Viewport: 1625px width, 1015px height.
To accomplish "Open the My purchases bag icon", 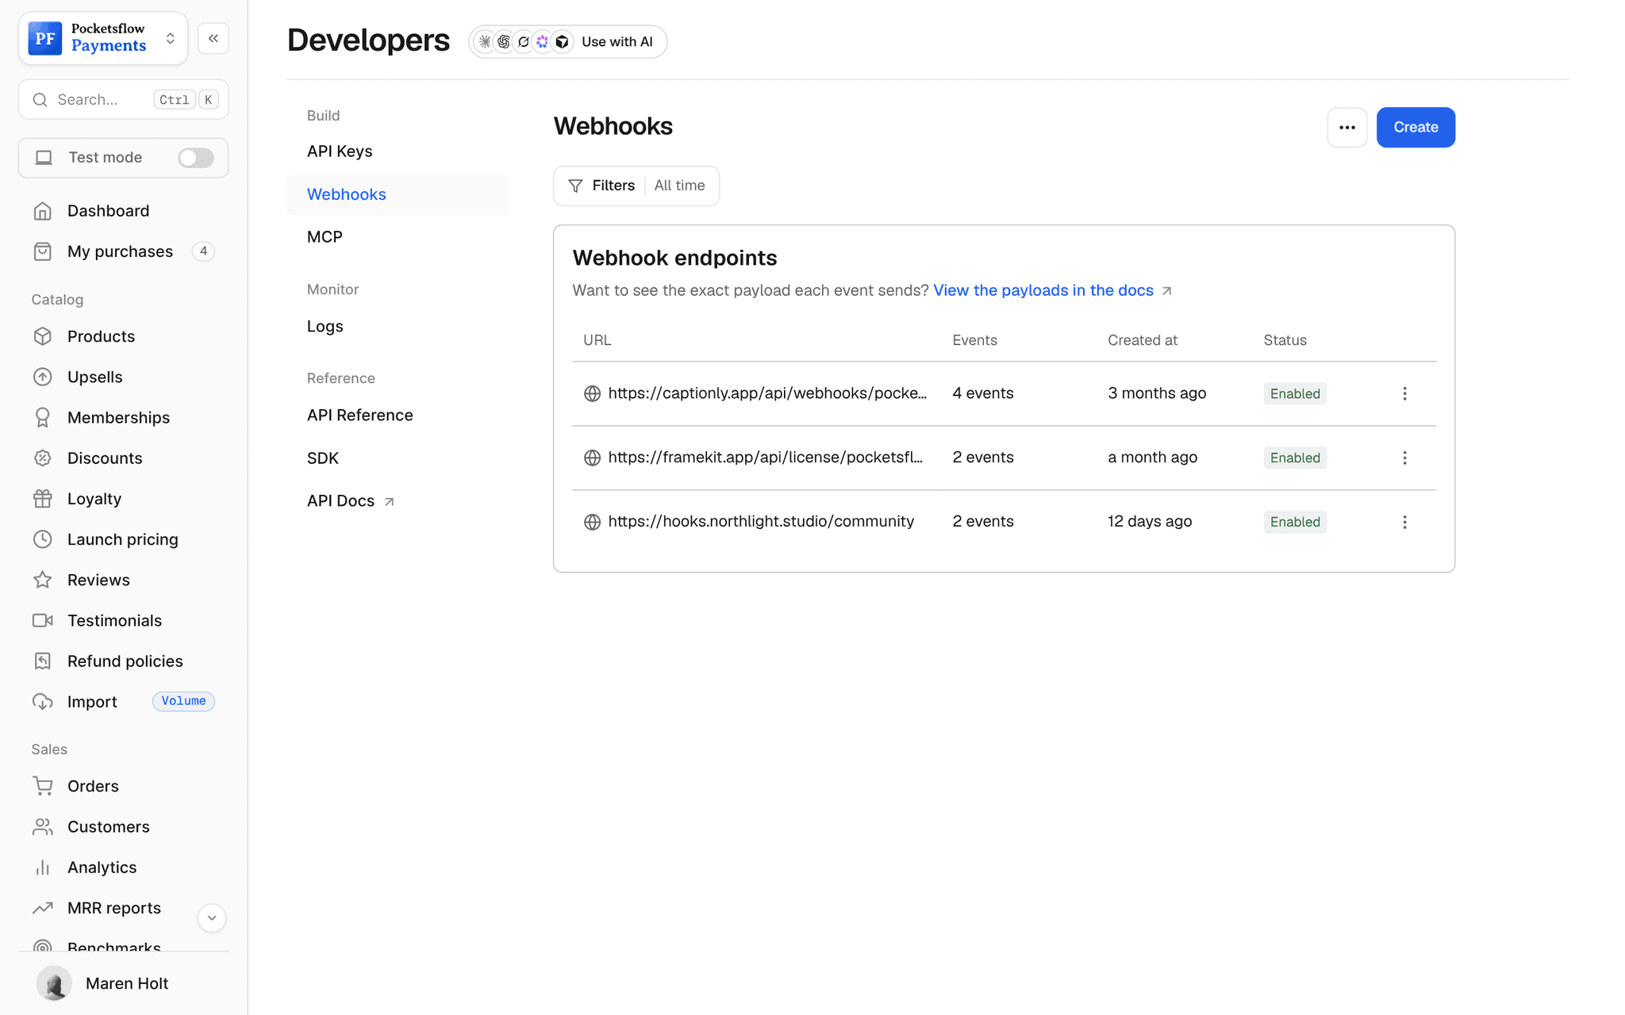I will point(43,251).
